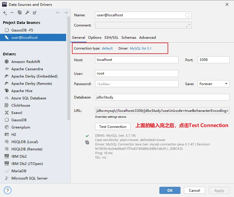The height and width of the screenshot is (197, 234).
Task: Click the Test Connection button
Action: click(113, 126)
